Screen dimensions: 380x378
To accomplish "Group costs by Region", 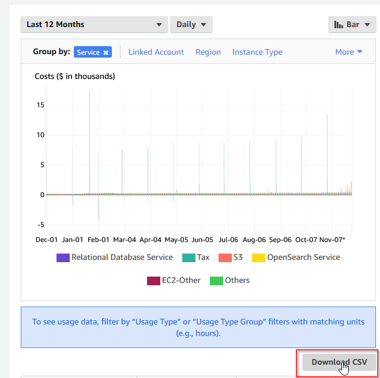I will coord(208,52).
